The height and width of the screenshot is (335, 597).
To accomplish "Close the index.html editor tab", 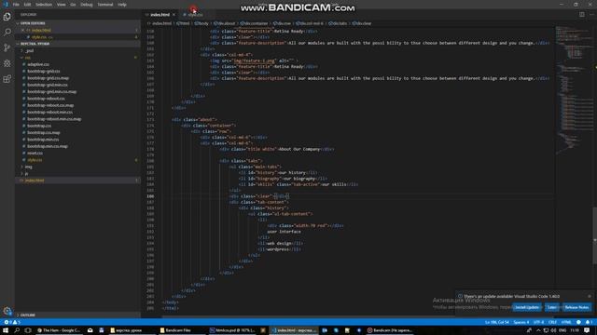I will click(x=174, y=15).
